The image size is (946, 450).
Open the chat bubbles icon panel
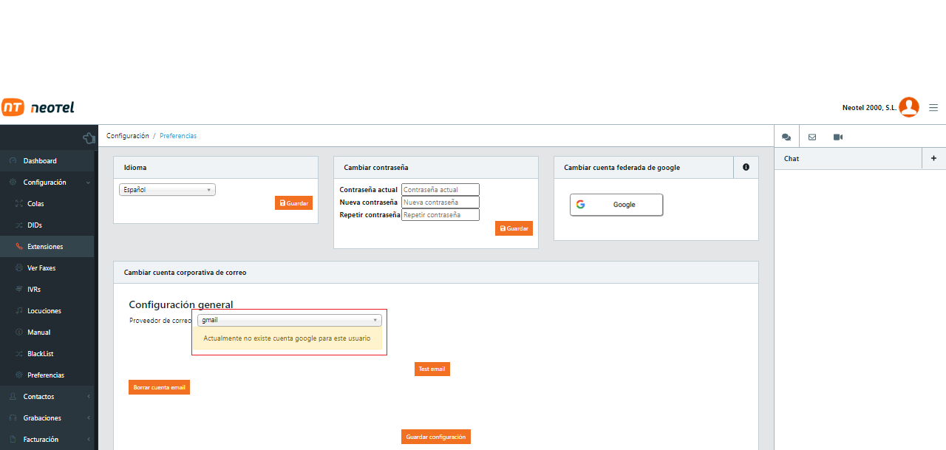786,136
